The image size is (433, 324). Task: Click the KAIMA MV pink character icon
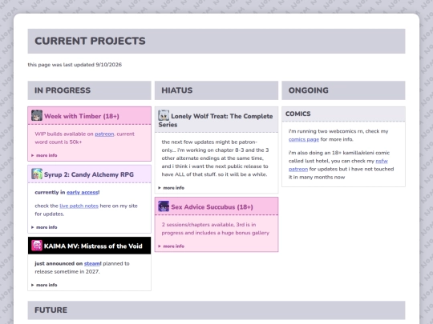(x=37, y=246)
